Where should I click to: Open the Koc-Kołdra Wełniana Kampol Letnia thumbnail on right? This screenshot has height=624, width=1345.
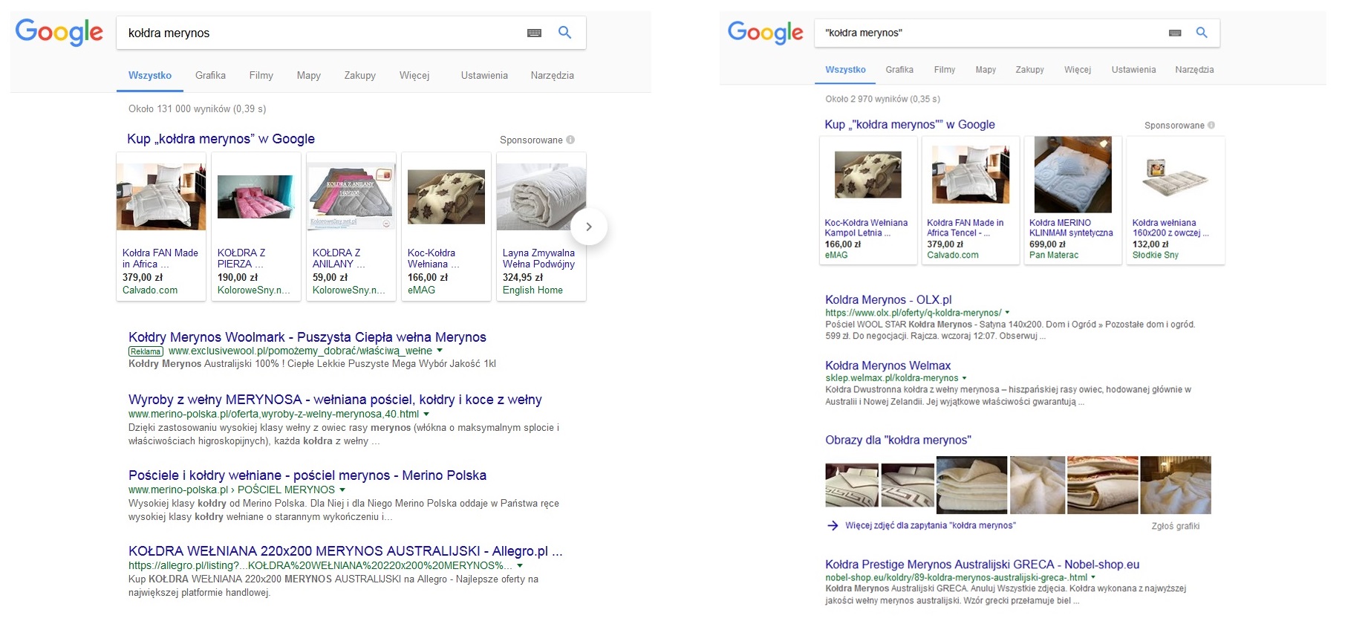(868, 175)
